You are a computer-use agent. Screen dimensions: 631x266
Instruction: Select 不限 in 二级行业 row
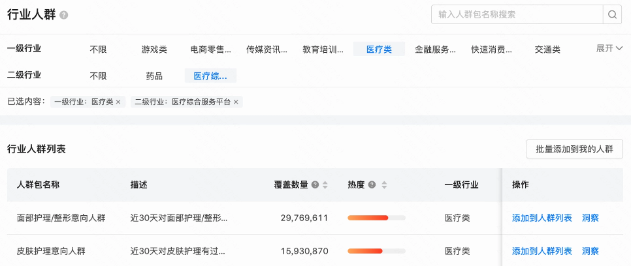[98, 76]
